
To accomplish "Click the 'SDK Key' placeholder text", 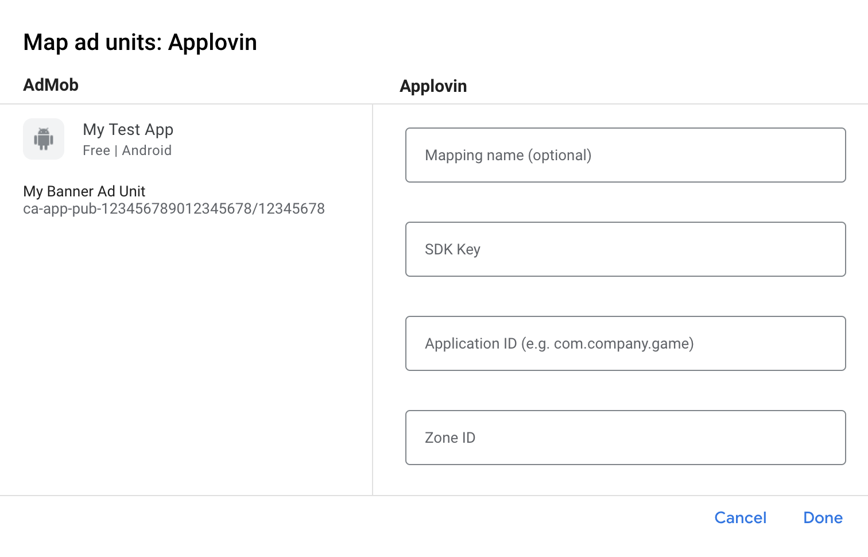I will click(452, 249).
